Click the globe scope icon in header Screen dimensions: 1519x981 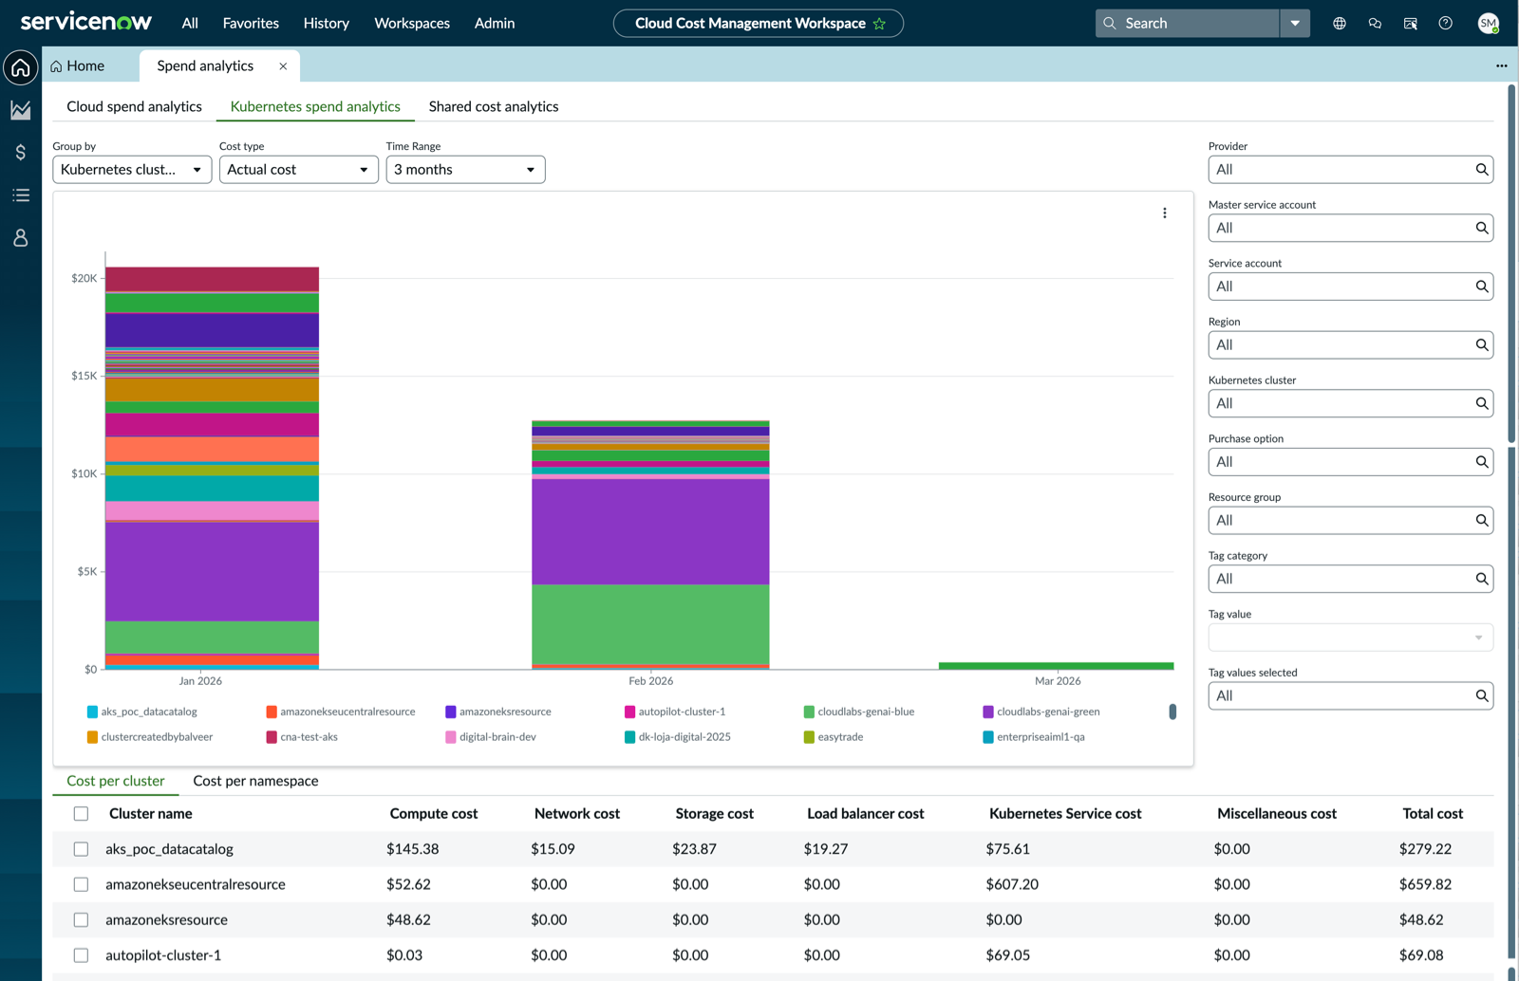click(1340, 24)
